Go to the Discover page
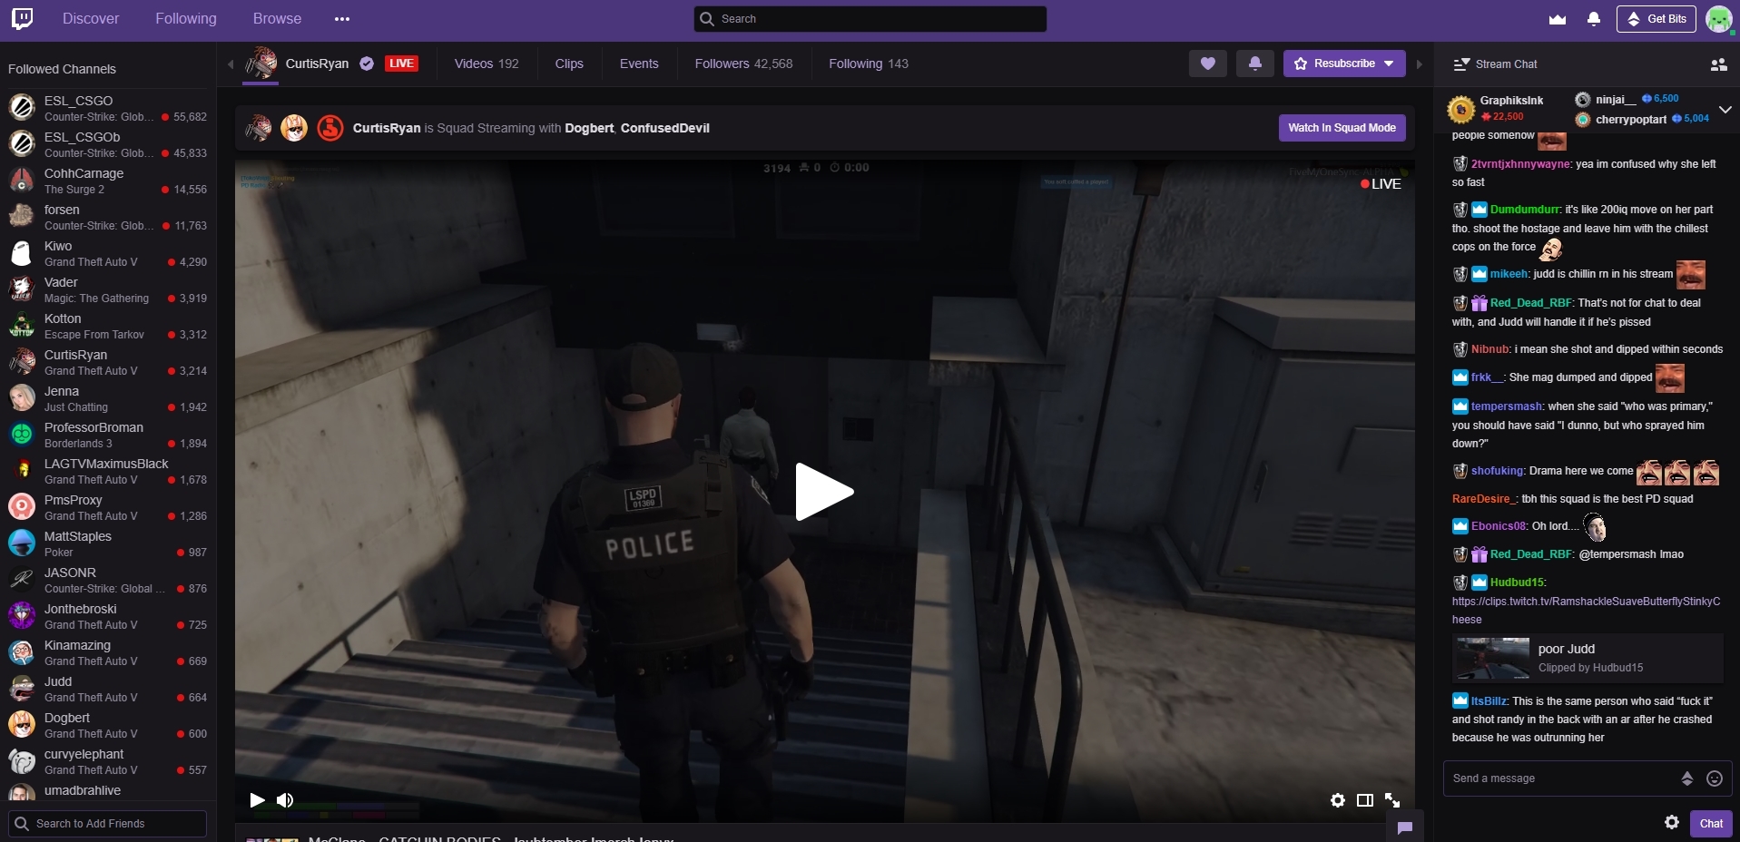The image size is (1740, 842). (x=91, y=19)
